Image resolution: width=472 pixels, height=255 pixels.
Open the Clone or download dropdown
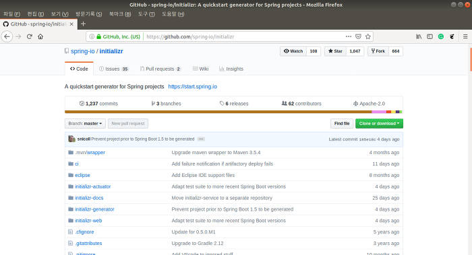(379, 123)
